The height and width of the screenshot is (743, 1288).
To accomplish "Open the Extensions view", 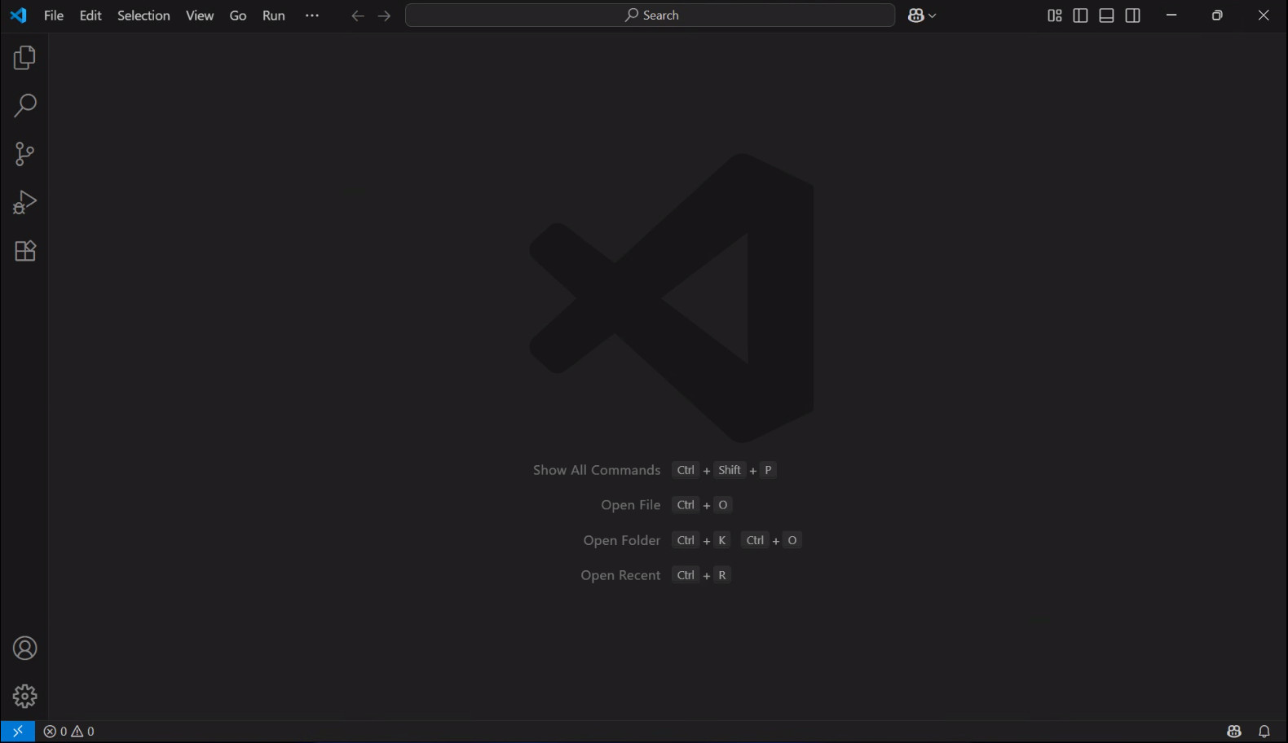I will [x=24, y=250].
